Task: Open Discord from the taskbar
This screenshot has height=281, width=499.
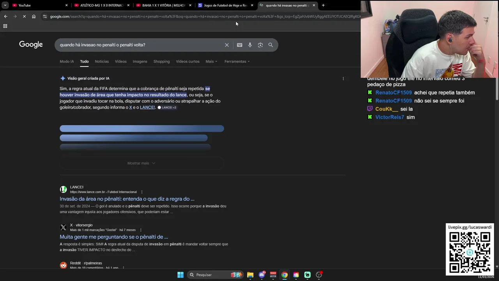Action: [x=262, y=275]
